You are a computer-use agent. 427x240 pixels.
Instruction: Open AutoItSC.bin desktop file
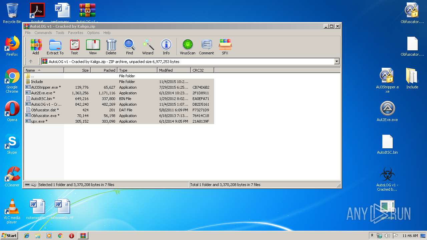click(x=387, y=144)
